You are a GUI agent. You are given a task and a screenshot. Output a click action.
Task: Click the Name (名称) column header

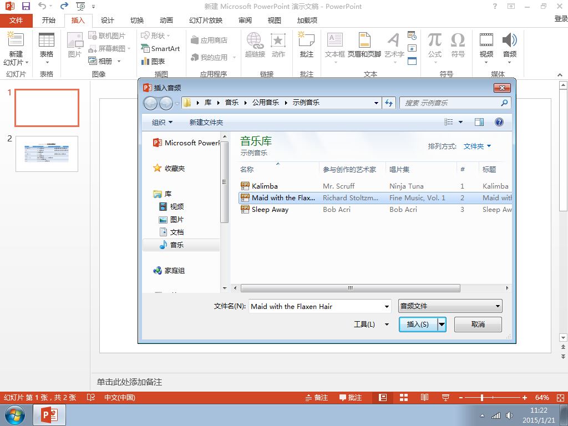point(279,169)
